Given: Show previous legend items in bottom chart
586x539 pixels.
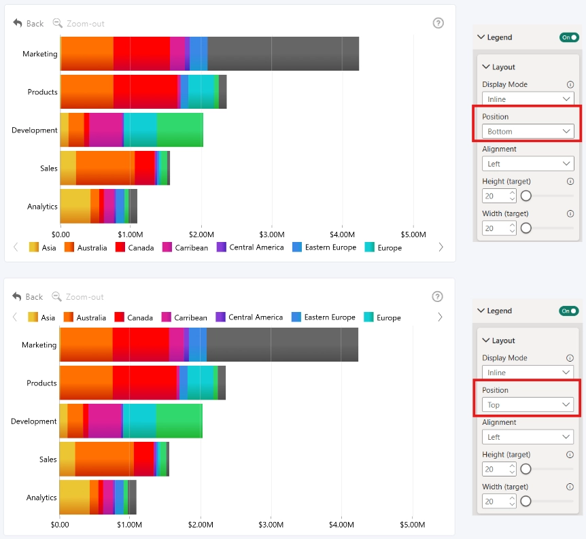Looking at the screenshot, I should pos(15,317).
